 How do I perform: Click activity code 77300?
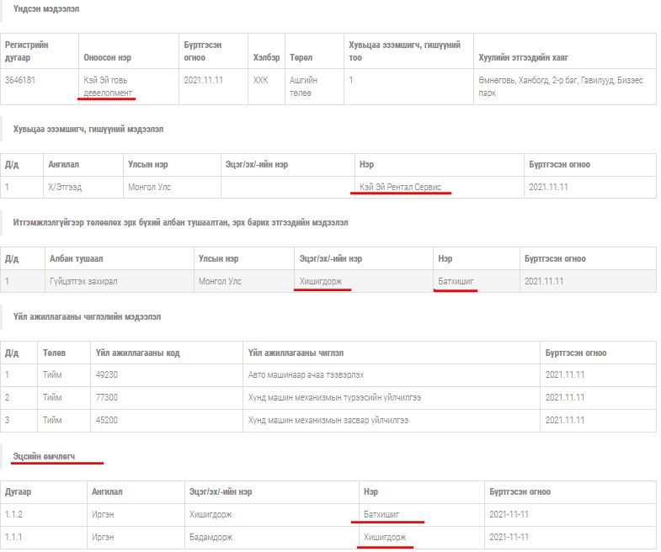click(x=107, y=397)
